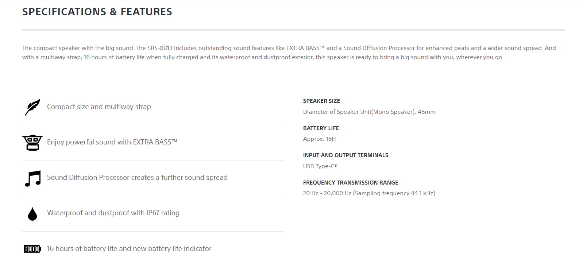Screen dimensions: 579x267
Task: Click the feather icon for compact size
Action: [32, 107]
